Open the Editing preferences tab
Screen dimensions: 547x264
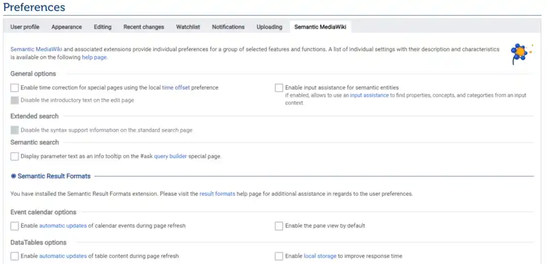pos(103,27)
